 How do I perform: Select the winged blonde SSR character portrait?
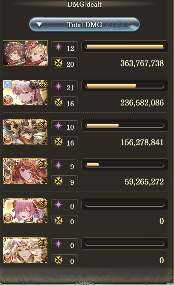pyautogui.click(x=25, y=250)
